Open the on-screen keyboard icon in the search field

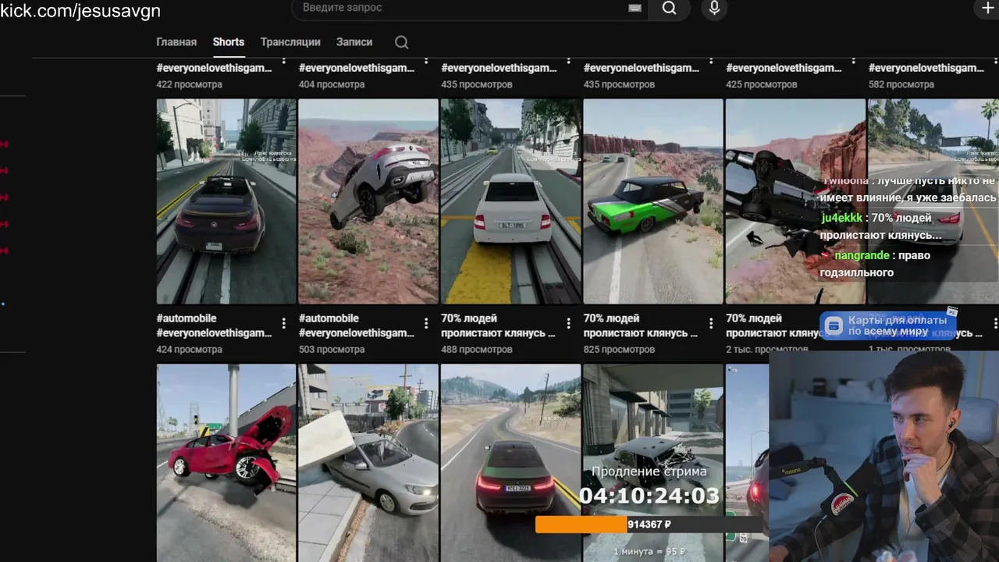click(635, 8)
